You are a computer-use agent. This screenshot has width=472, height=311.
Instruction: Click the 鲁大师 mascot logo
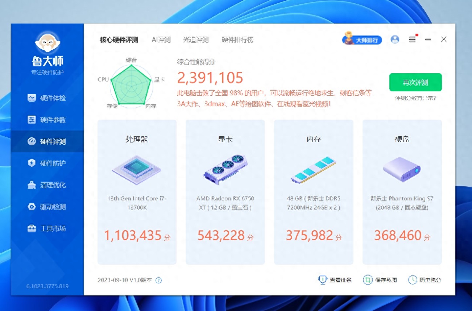[47, 42]
